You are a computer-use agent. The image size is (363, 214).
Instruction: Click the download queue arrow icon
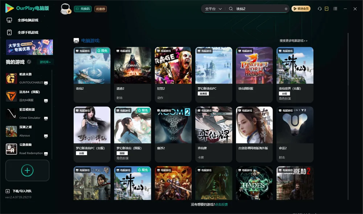click(7, 191)
